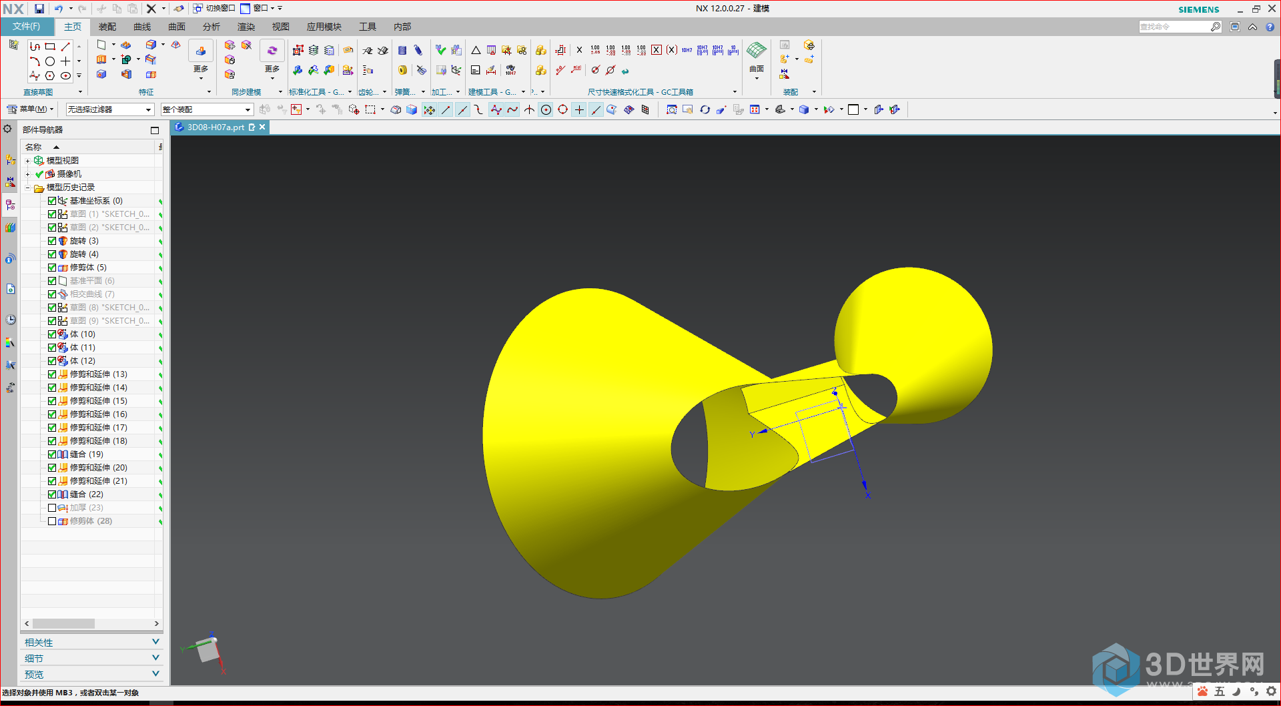Collapse the 模型历史记录 tree node
The height and width of the screenshot is (706, 1281).
(27, 188)
